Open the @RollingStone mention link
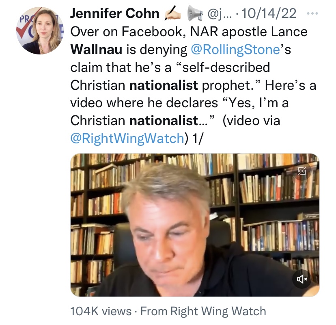The width and height of the screenshot is (336, 325). (x=235, y=50)
